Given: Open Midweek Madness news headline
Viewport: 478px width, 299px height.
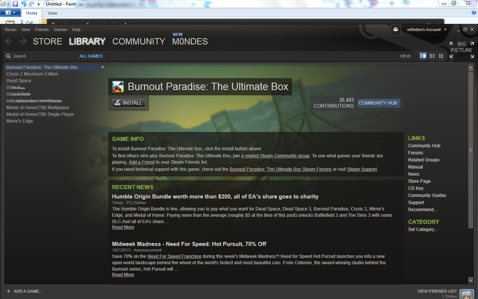Looking at the screenshot, I should pyautogui.click(x=189, y=244).
